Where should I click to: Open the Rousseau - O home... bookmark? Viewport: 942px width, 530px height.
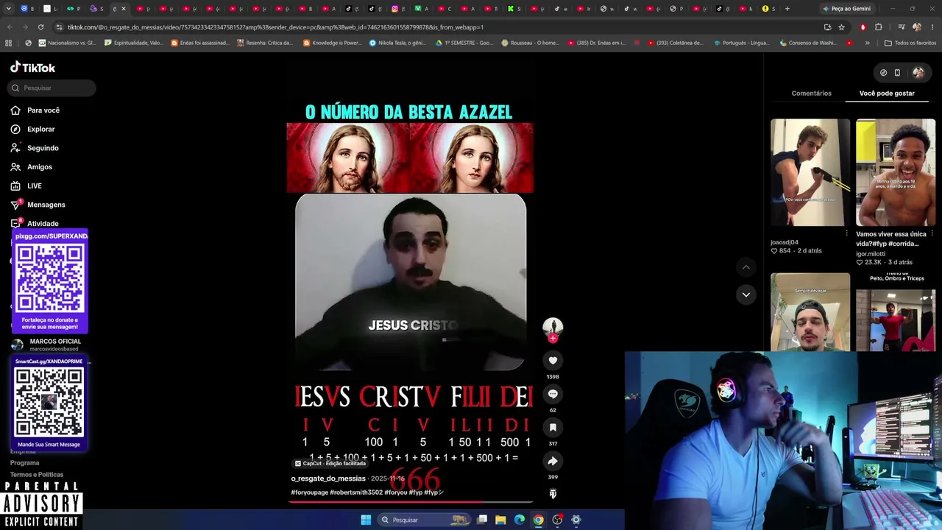[530, 43]
